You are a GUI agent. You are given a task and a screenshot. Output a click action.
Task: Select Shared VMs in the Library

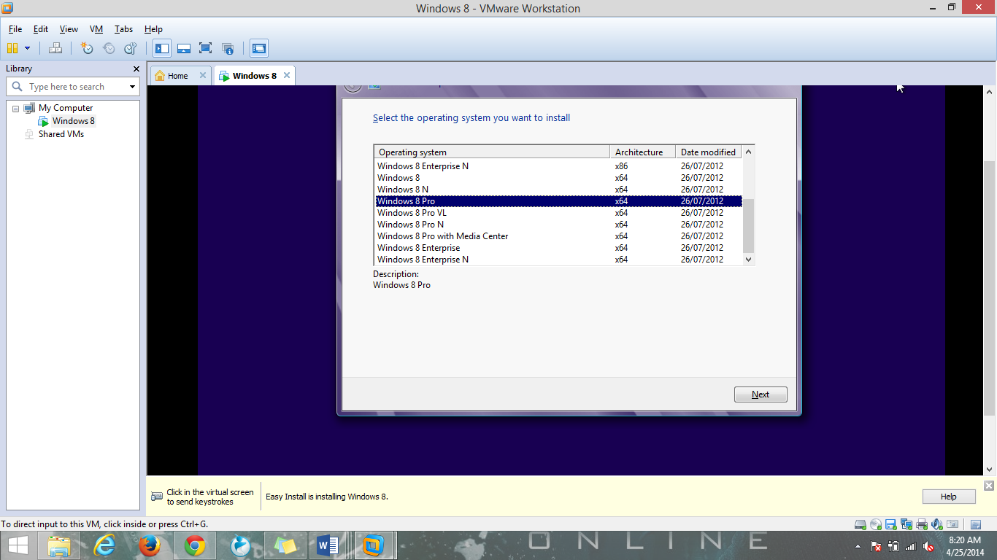[61, 134]
